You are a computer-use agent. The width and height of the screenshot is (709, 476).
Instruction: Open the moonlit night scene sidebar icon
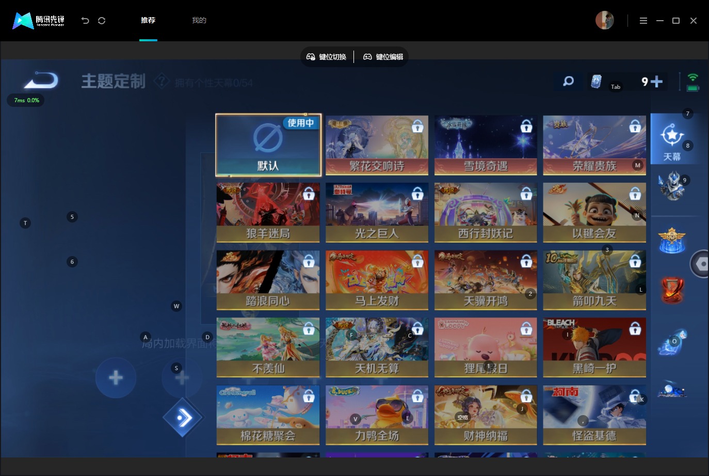[x=672, y=390]
